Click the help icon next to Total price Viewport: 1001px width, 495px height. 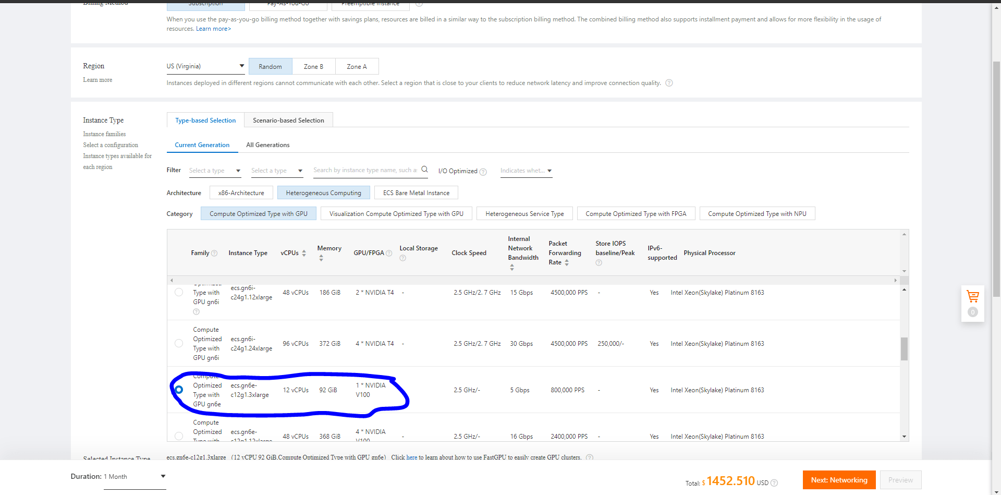(x=774, y=483)
